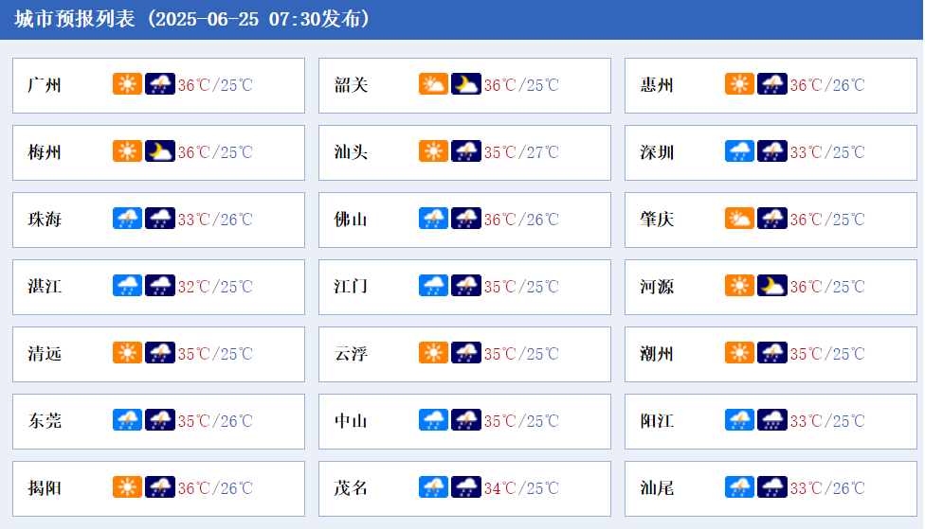Click Guangzhou's daytime sunny icon
Viewport: 925px width, 529px height.
(127, 84)
